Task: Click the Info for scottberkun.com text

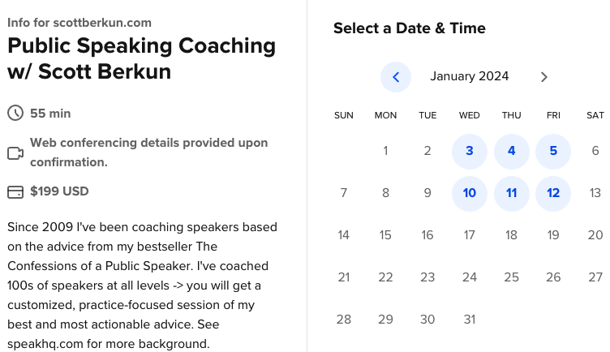Action: click(x=79, y=23)
